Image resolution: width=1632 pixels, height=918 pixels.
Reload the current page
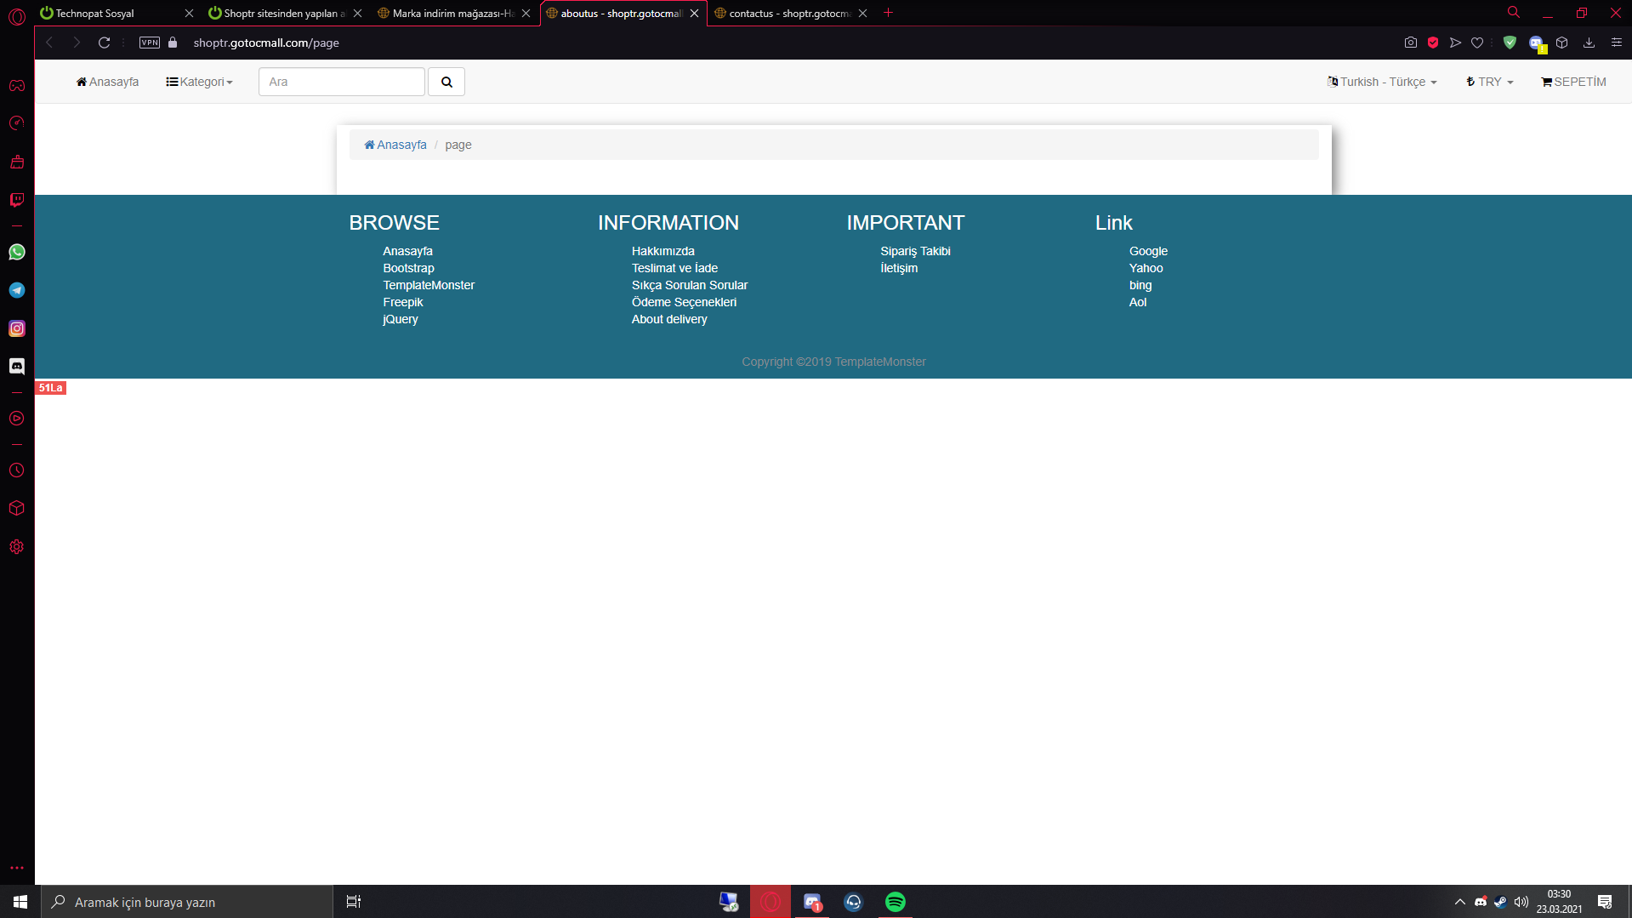click(105, 43)
